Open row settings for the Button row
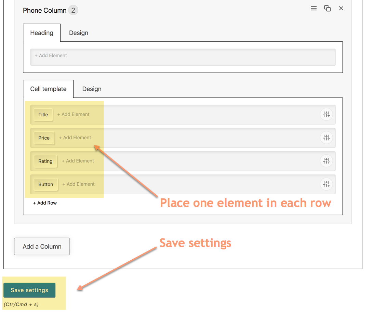 326,184
